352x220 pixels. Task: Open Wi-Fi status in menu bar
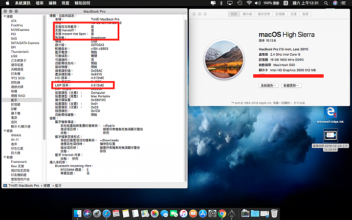click(x=249, y=3)
